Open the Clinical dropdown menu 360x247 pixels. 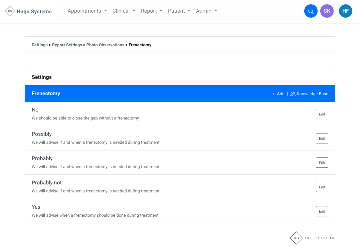(124, 11)
